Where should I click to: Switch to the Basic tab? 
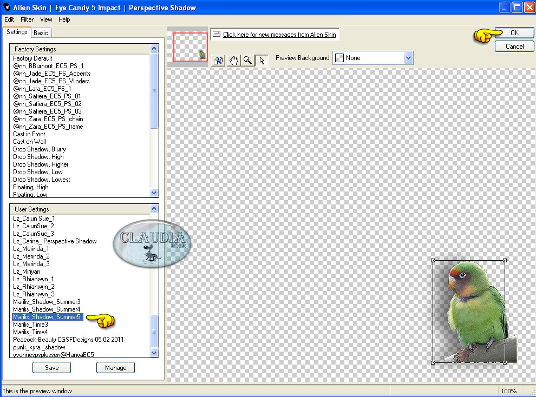41,33
